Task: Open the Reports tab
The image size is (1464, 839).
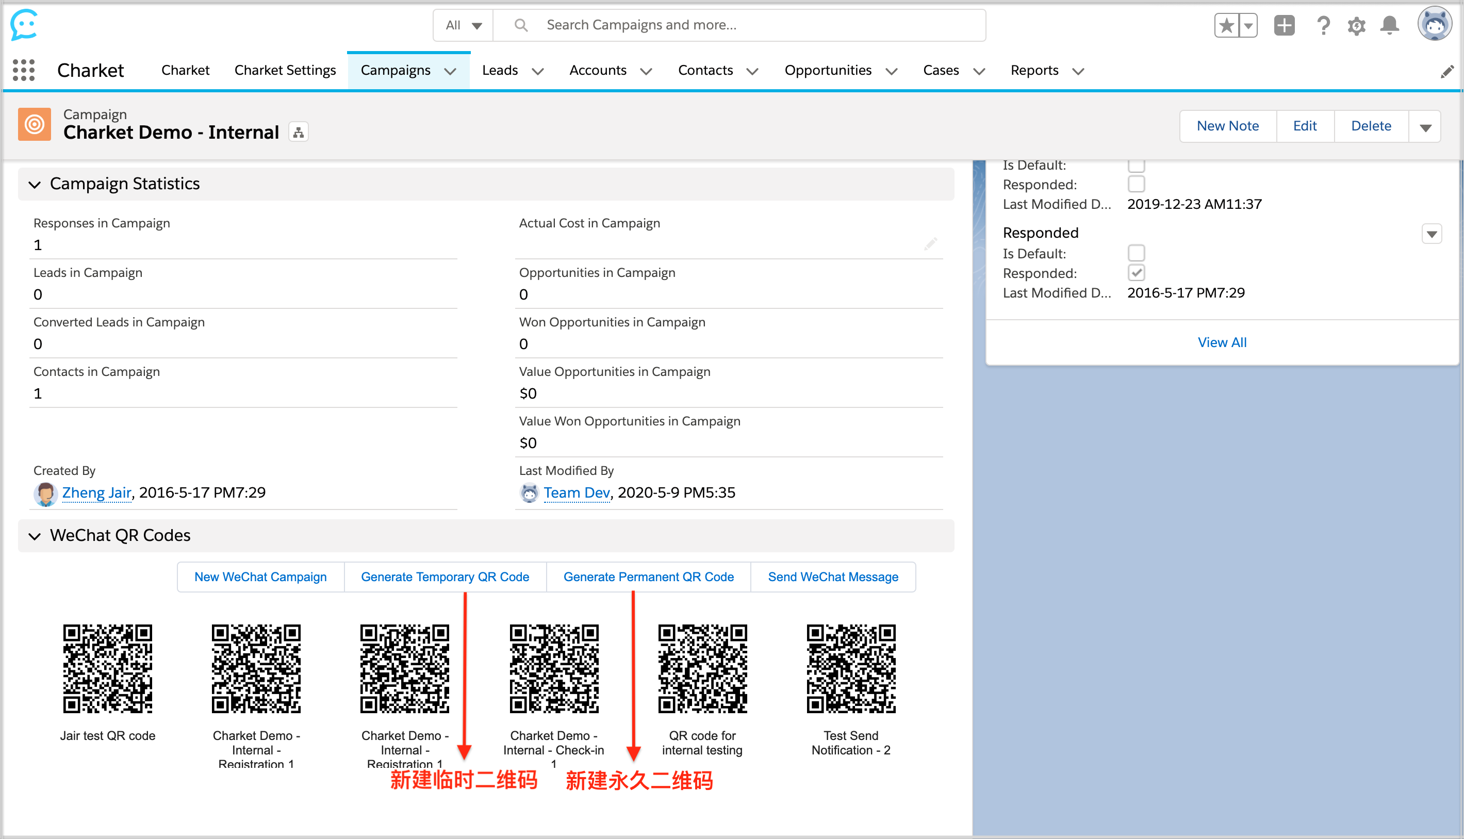Action: click(x=1034, y=70)
